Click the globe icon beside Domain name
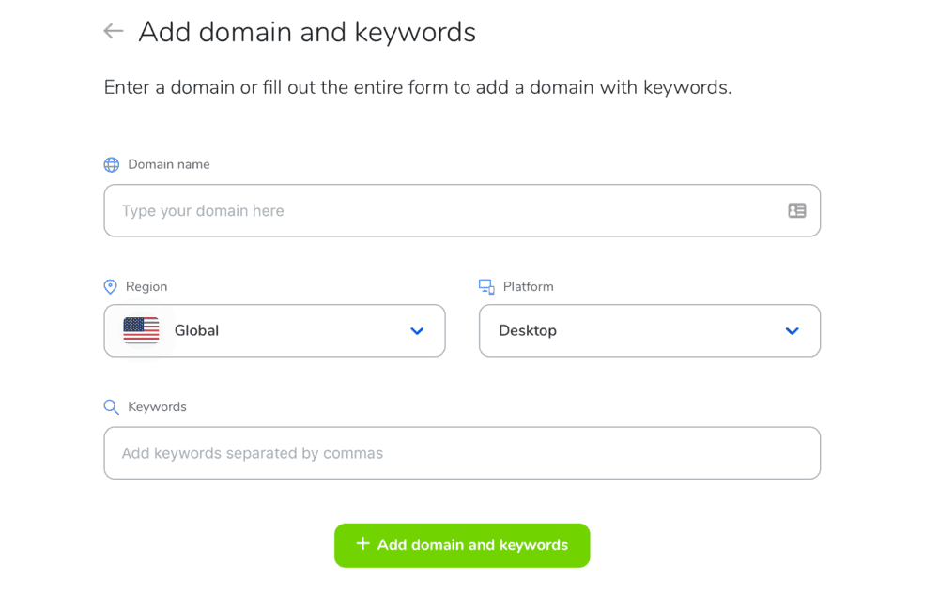The width and height of the screenshot is (939, 594). [x=111, y=163]
